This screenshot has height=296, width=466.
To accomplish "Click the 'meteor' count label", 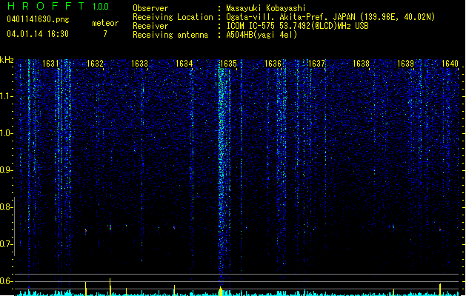I will pyautogui.click(x=105, y=23).
